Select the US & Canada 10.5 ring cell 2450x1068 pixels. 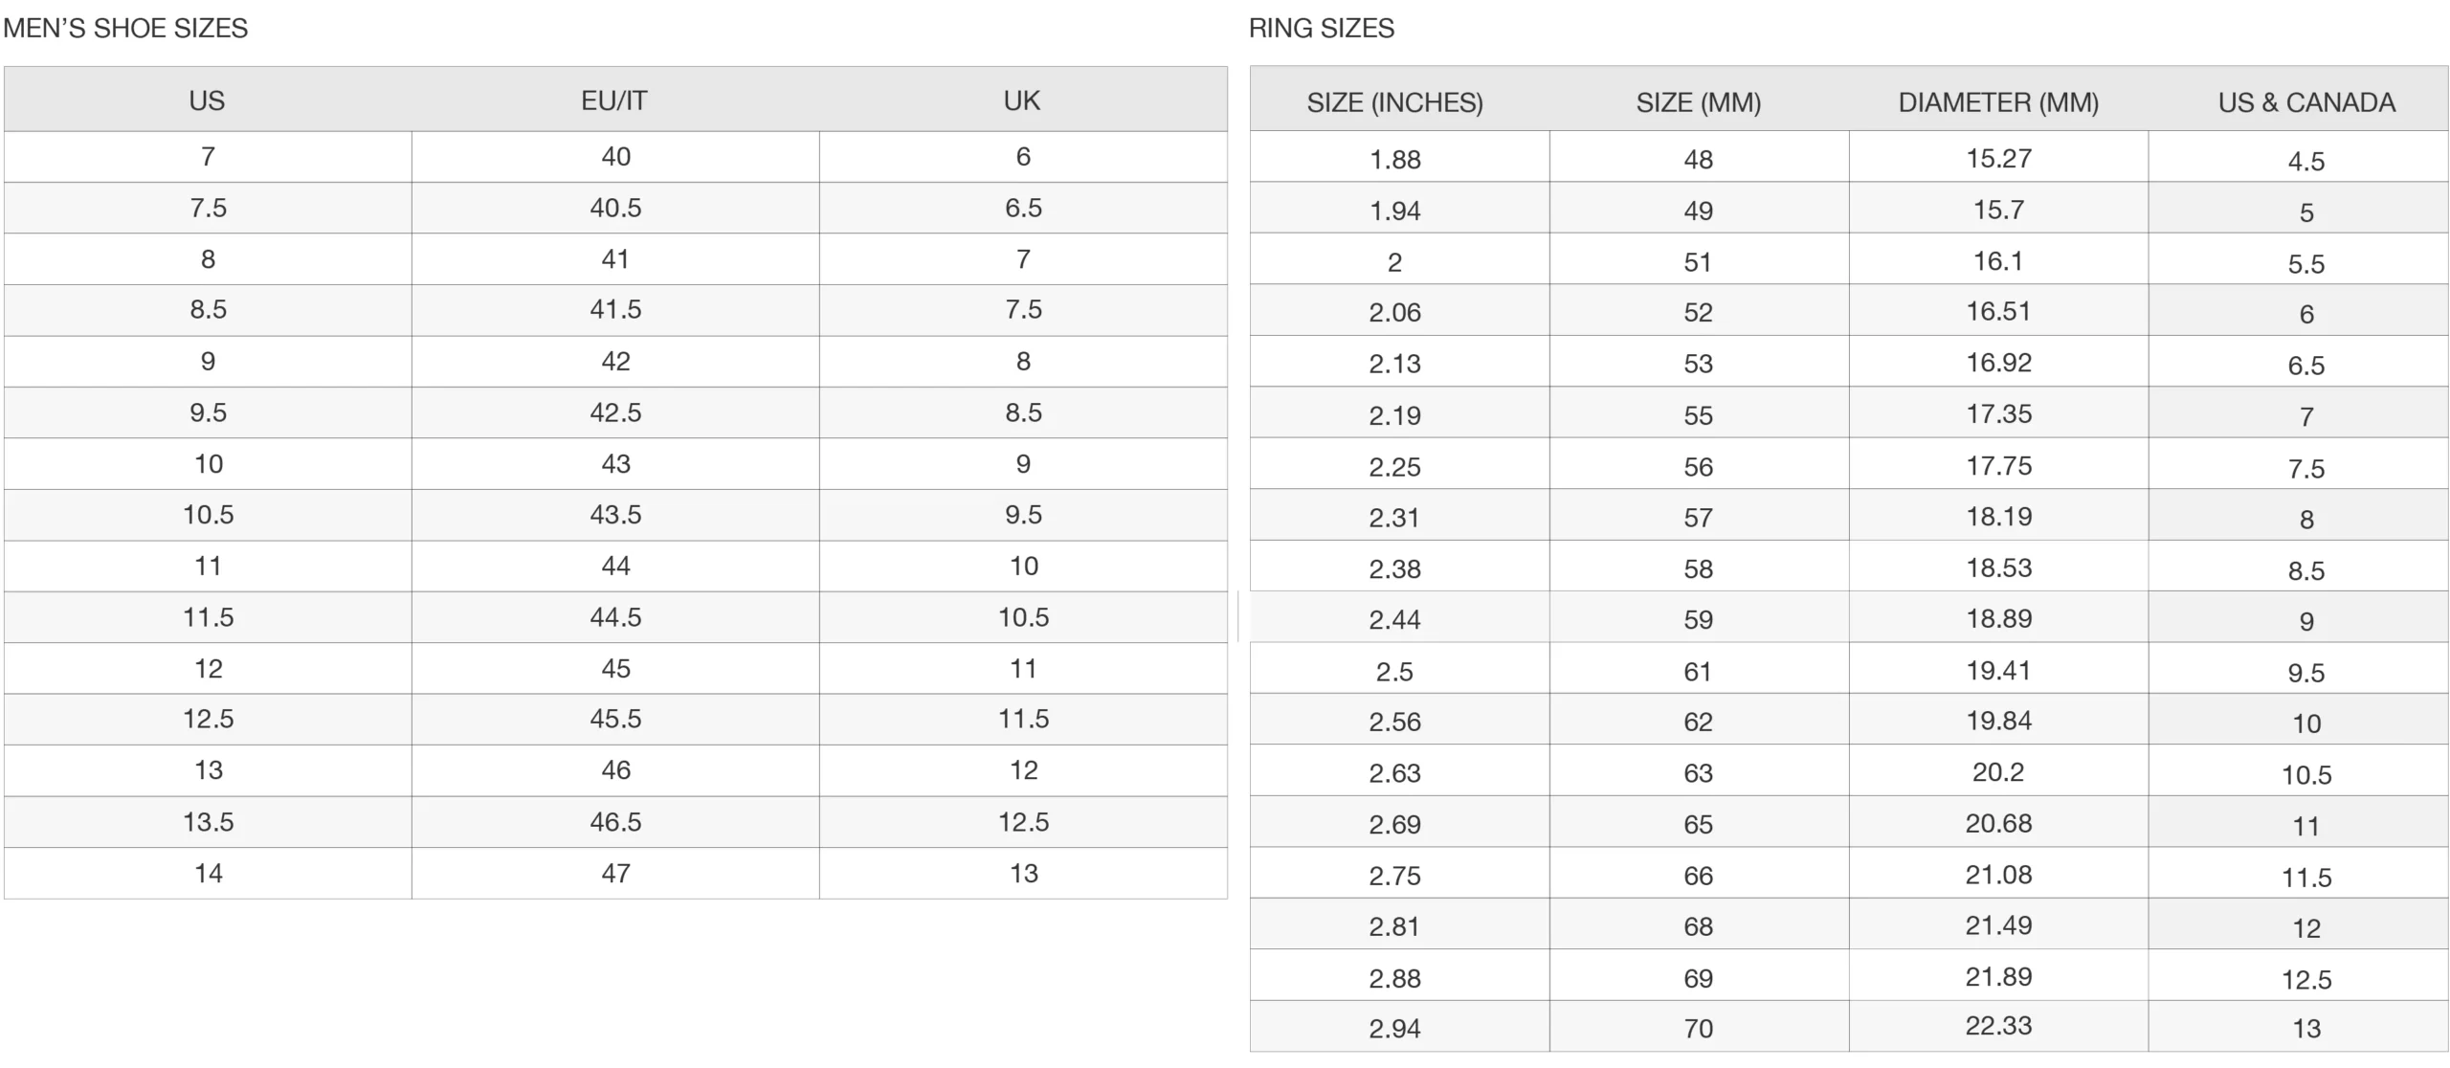[2306, 774]
